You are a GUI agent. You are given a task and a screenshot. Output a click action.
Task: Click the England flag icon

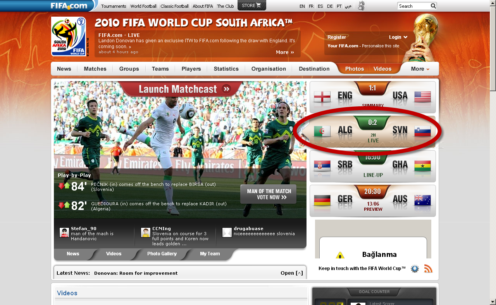(322, 97)
